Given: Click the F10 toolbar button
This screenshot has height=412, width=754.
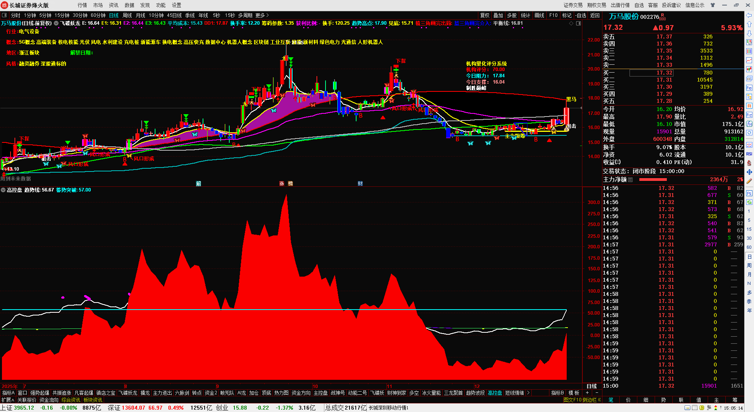Looking at the screenshot, I should coord(553,15).
